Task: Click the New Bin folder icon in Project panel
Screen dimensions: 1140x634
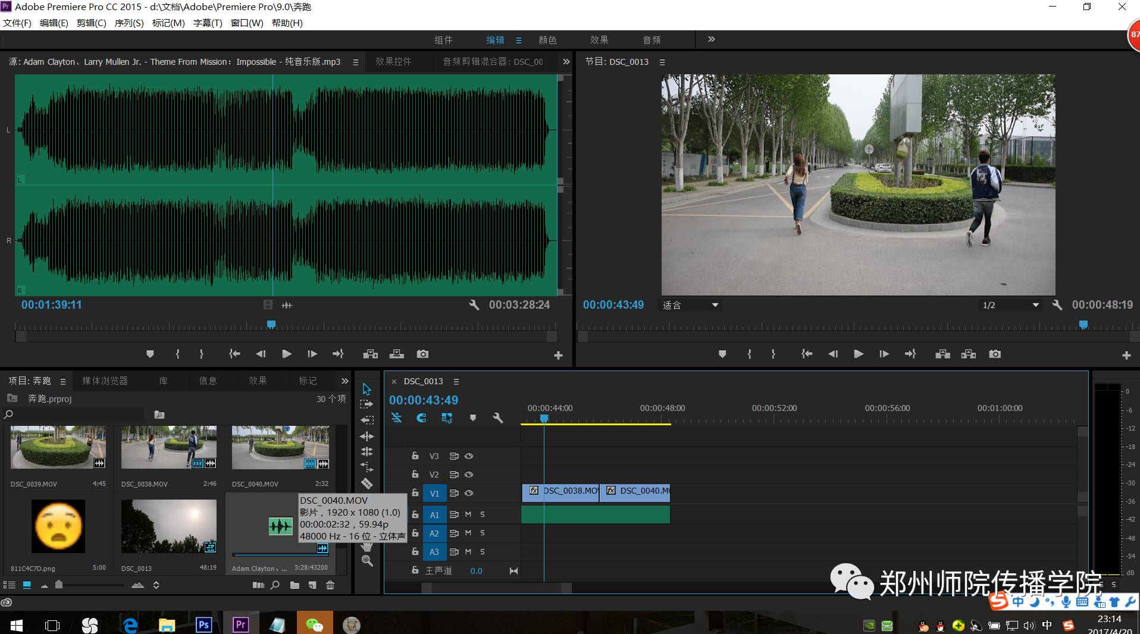Action: pos(295,585)
